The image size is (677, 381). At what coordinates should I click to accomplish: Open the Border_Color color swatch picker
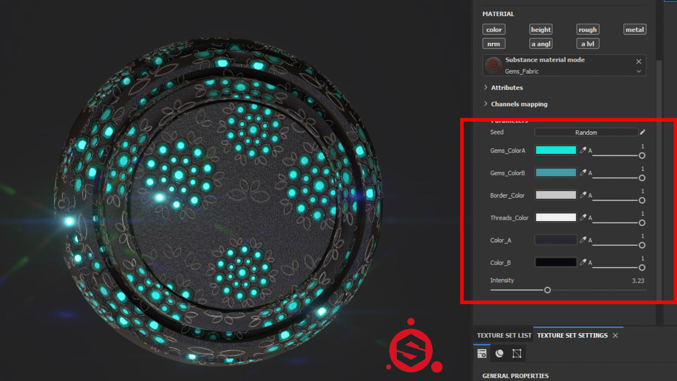(556, 195)
